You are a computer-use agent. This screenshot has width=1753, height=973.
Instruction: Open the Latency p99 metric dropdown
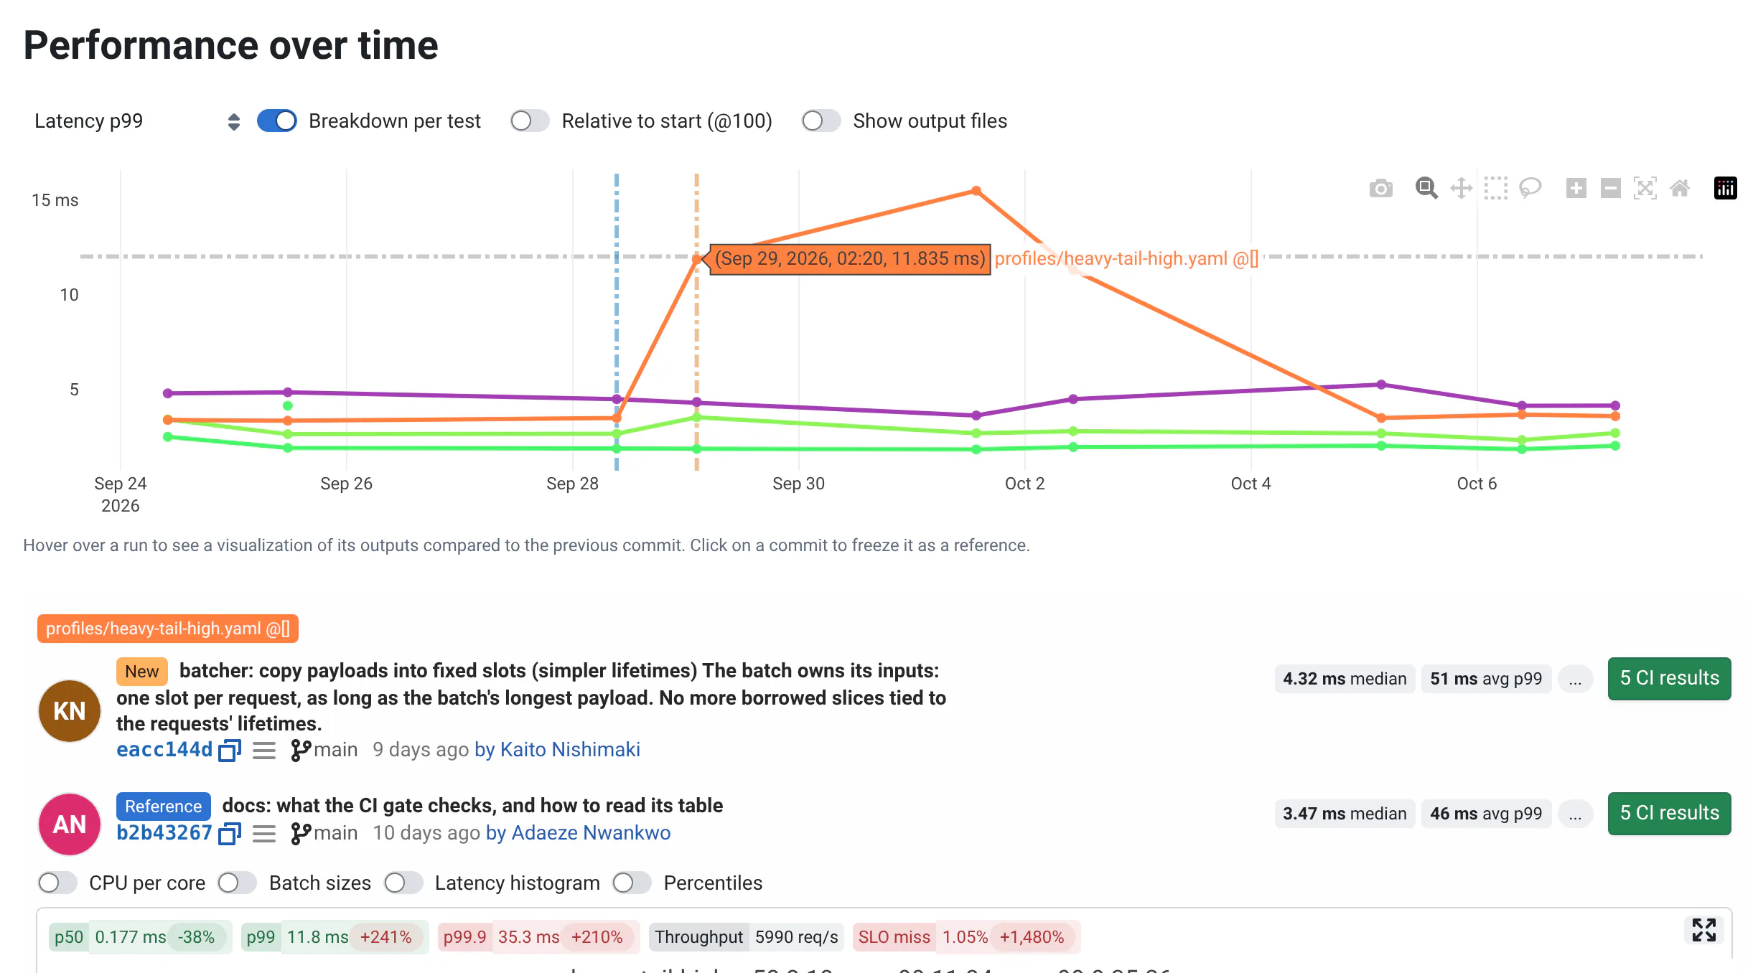point(136,121)
